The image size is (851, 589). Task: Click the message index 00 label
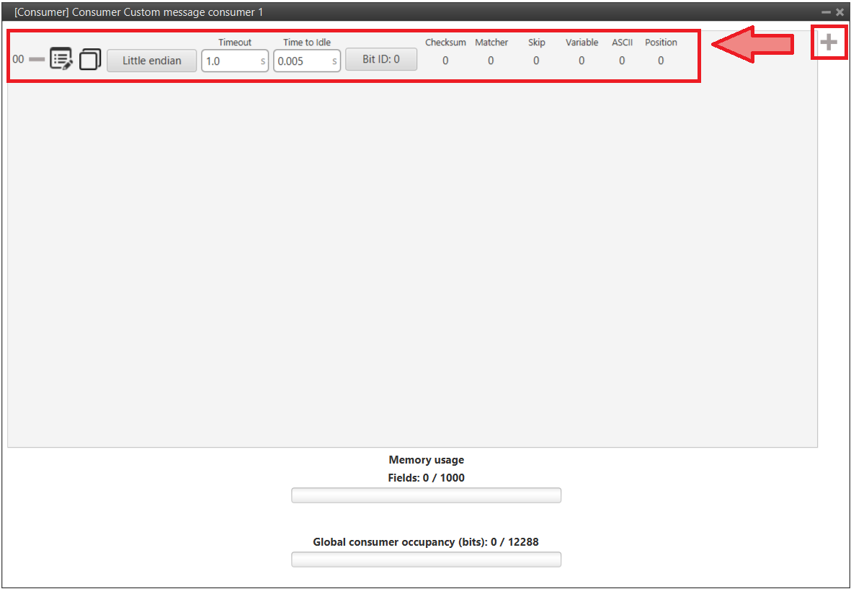tap(18, 59)
